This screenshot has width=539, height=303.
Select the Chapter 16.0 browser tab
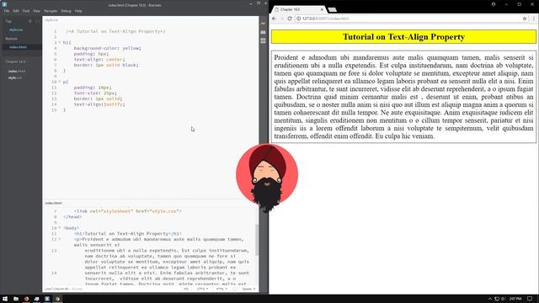tap(298, 9)
